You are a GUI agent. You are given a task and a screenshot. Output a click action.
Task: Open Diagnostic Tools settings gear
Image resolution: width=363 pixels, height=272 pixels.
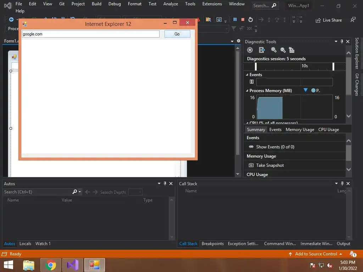250,50
